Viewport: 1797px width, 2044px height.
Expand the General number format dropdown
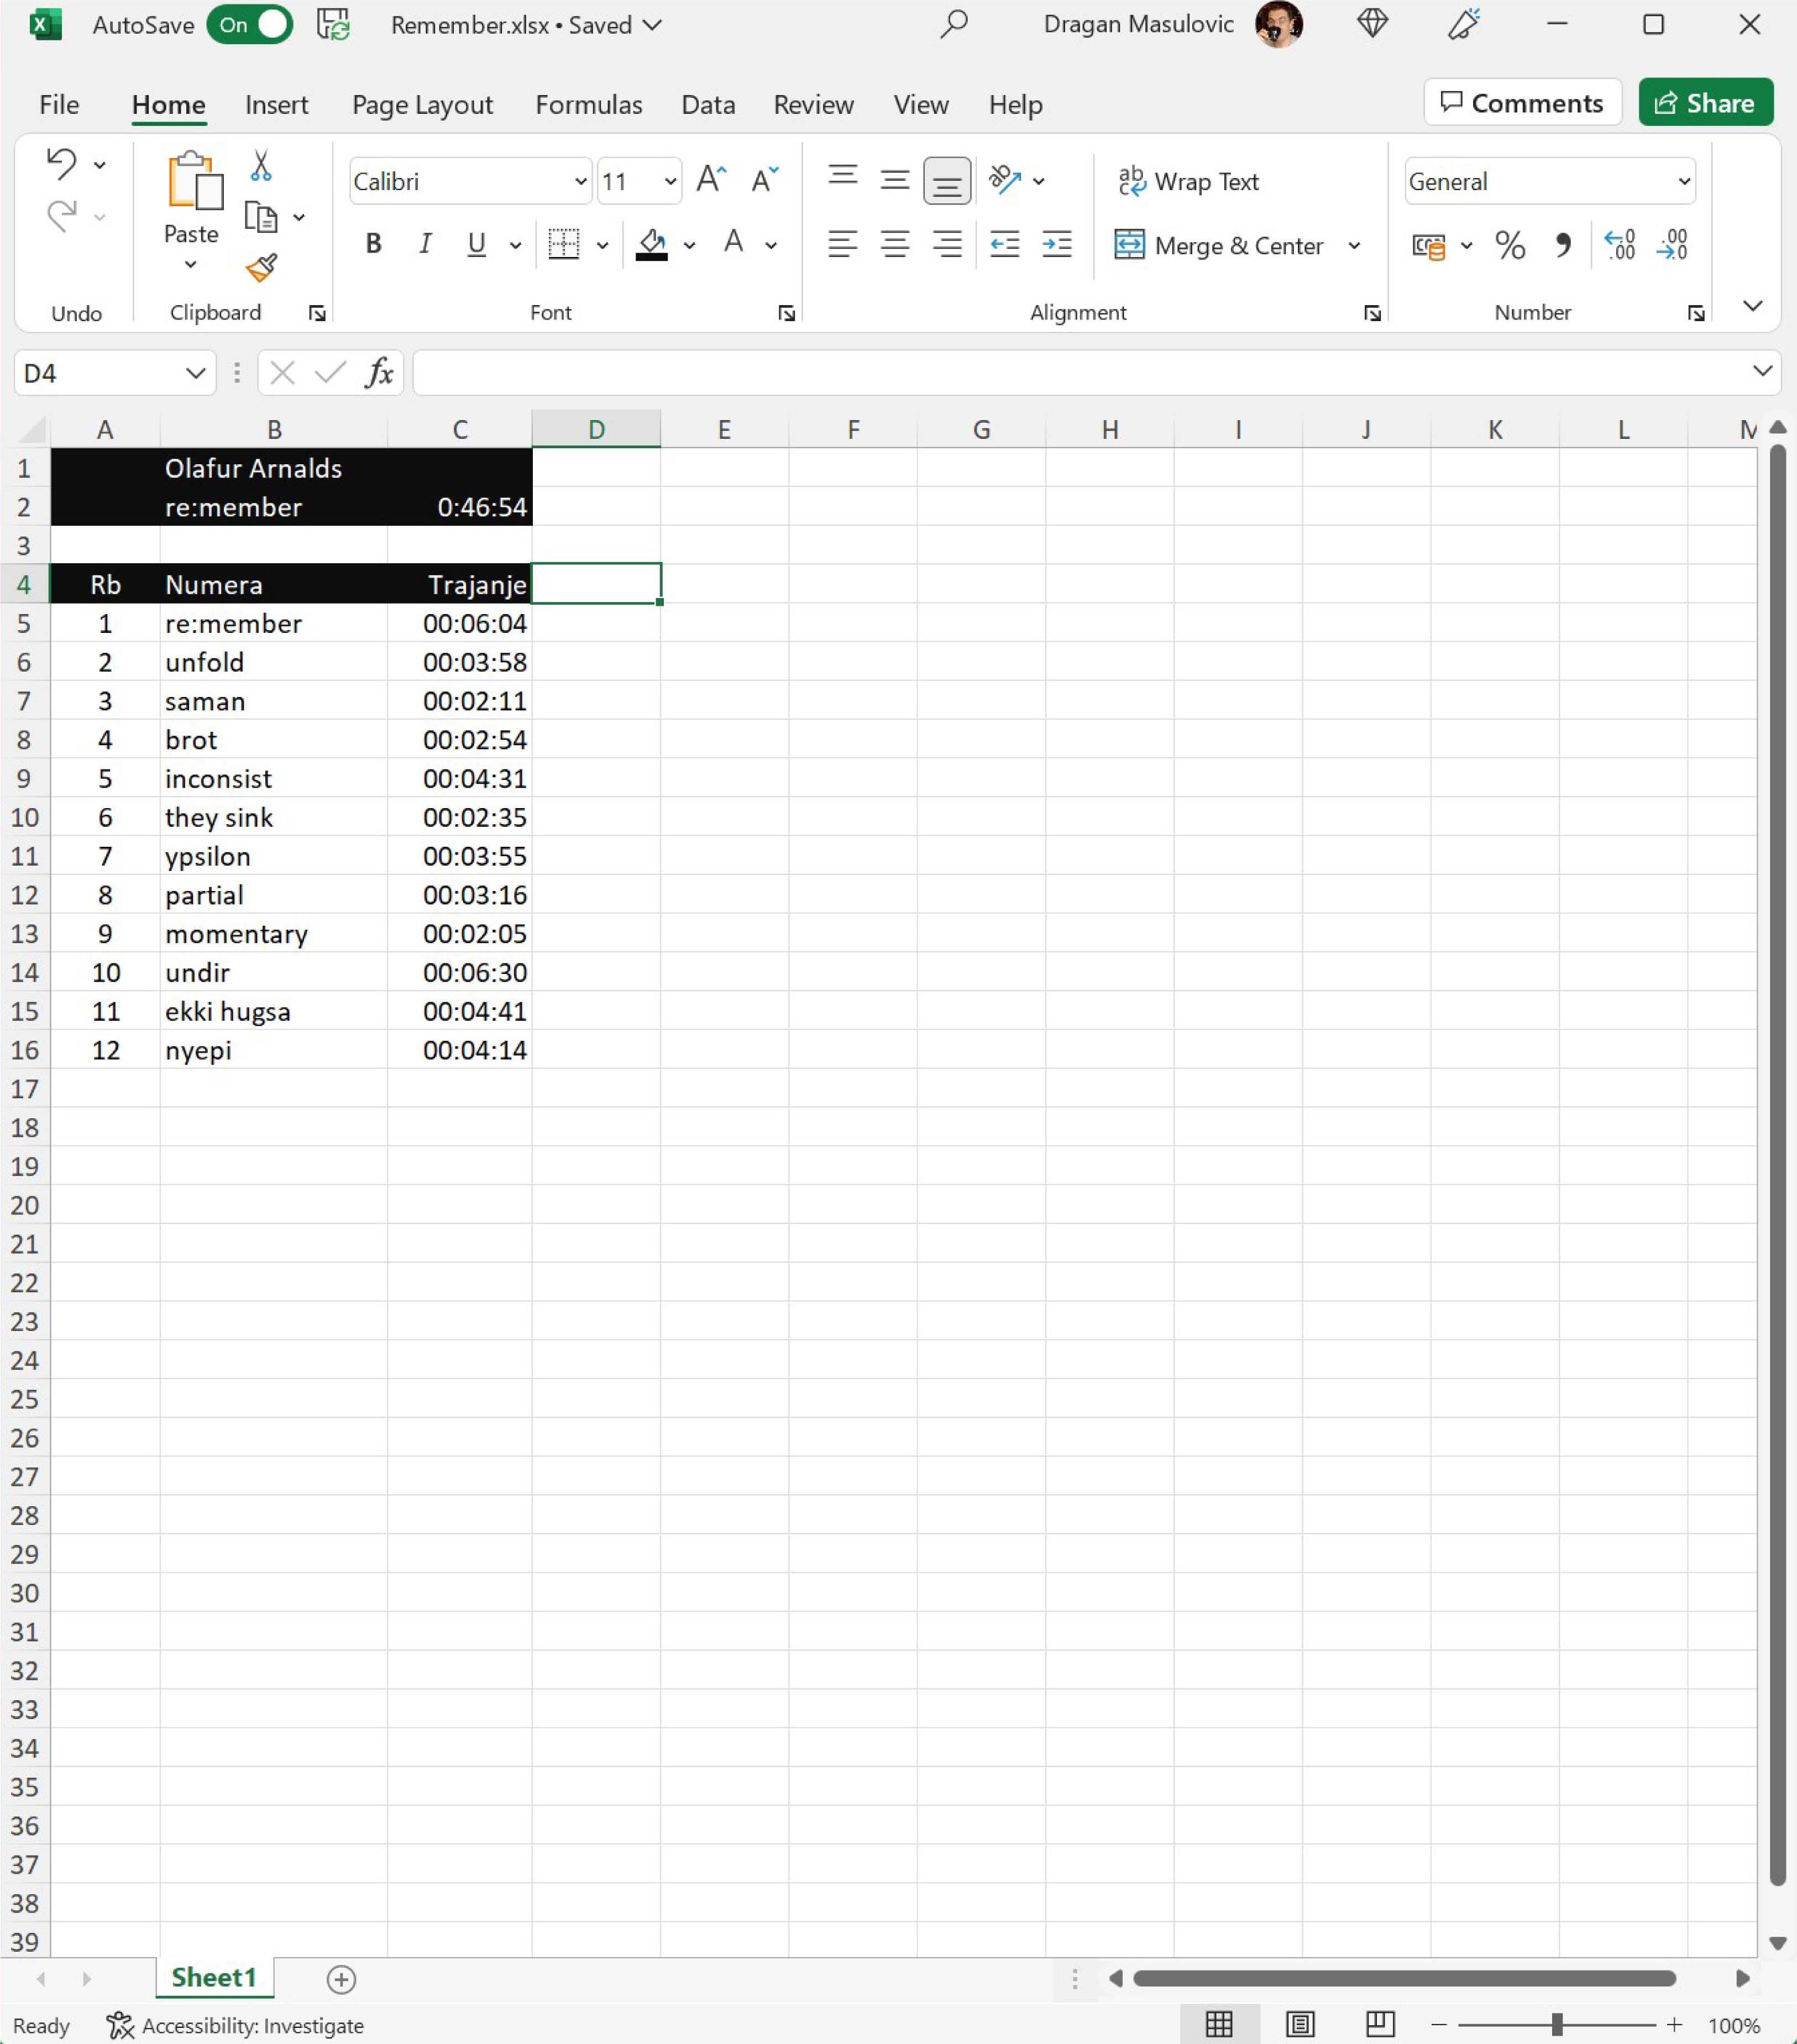point(1683,182)
